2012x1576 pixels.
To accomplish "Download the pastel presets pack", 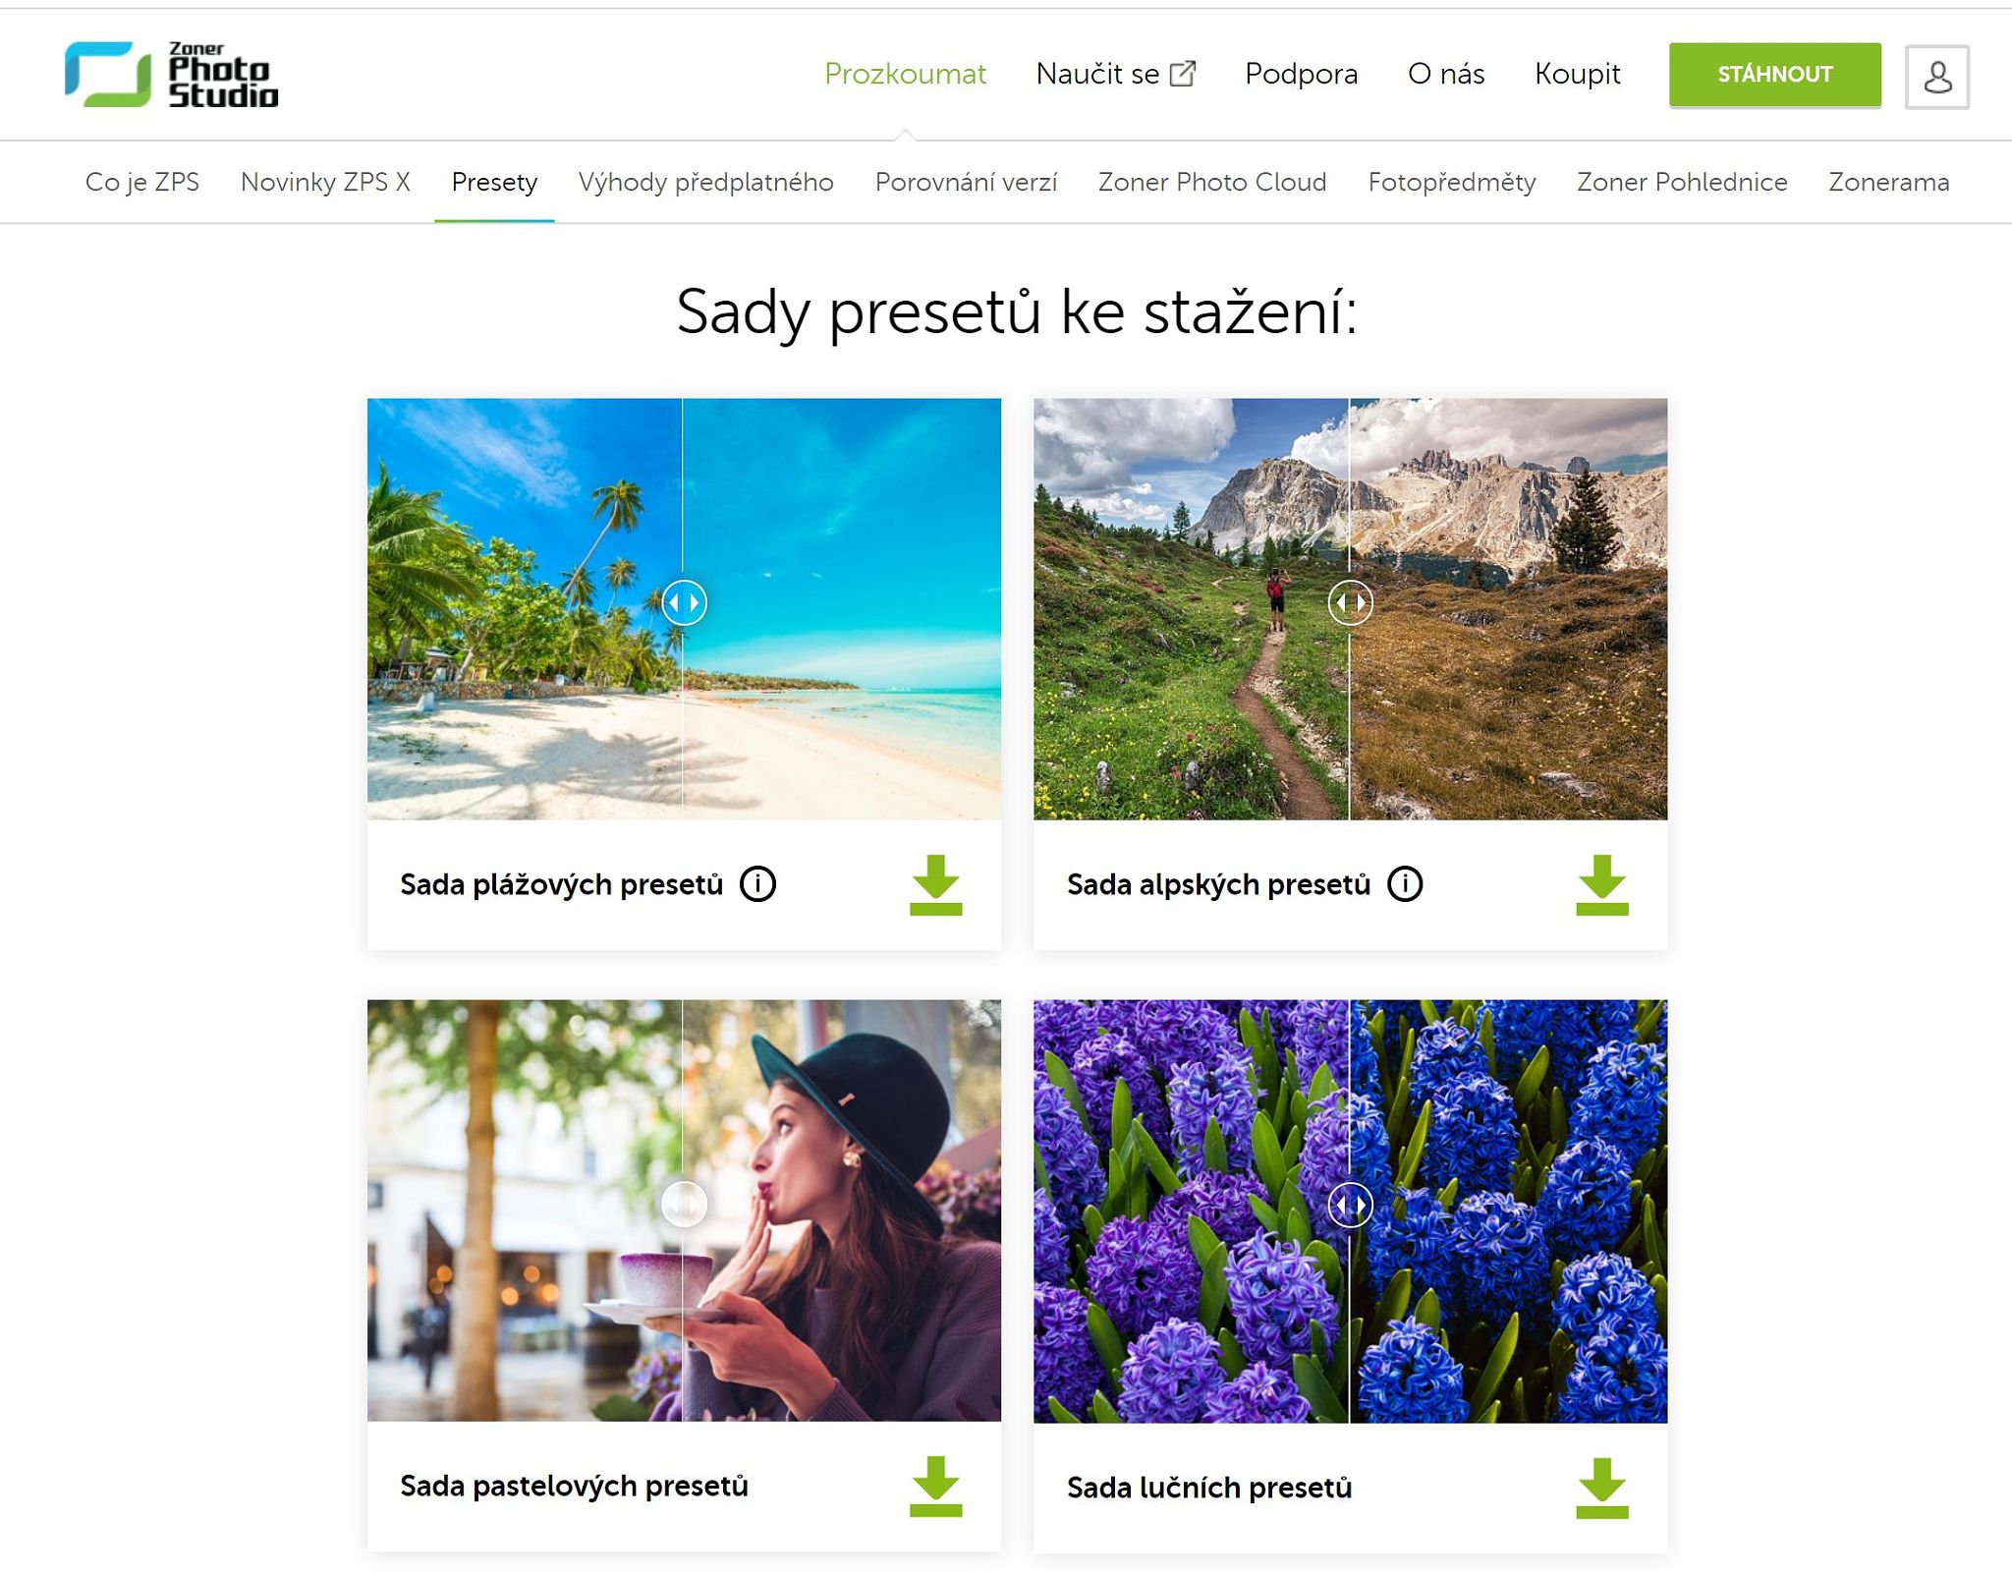I will [x=935, y=1487].
